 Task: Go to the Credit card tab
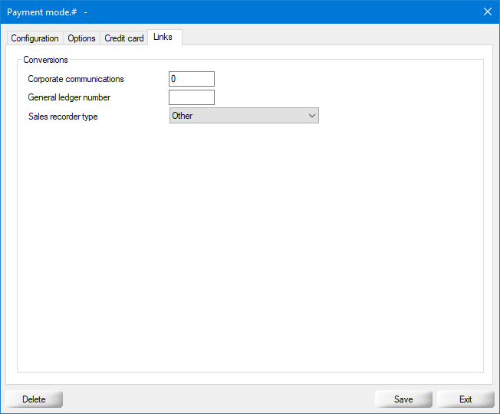(x=124, y=38)
